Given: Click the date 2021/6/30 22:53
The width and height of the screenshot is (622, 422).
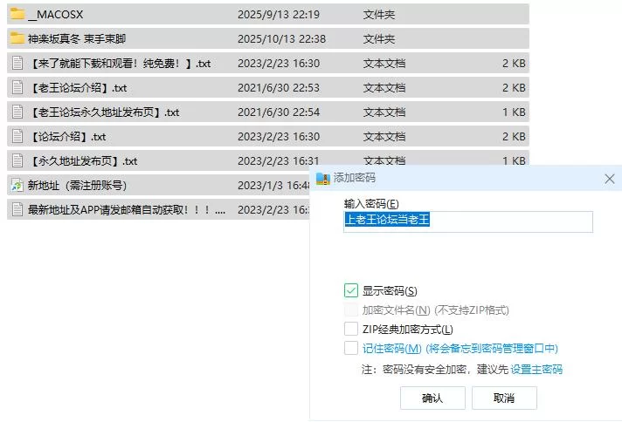Looking at the screenshot, I should pyautogui.click(x=279, y=88).
